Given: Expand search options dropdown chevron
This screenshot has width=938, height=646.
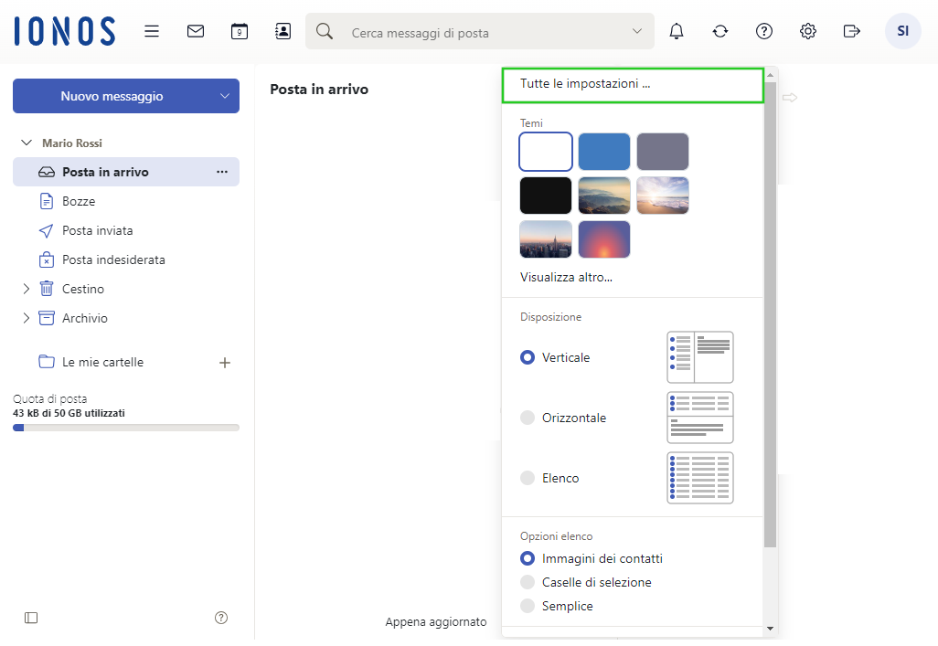Looking at the screenshot, I should click(637, 31).
